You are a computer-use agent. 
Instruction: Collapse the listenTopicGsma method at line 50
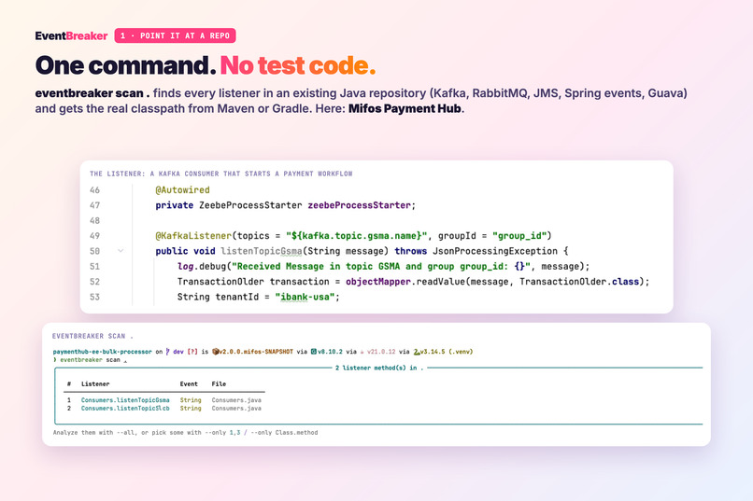[x=121, y=251]
